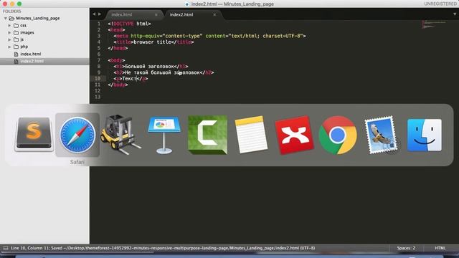459x258 pixels.
Task: Toggle side bar icon in status bar
Action: click(6, 248)
